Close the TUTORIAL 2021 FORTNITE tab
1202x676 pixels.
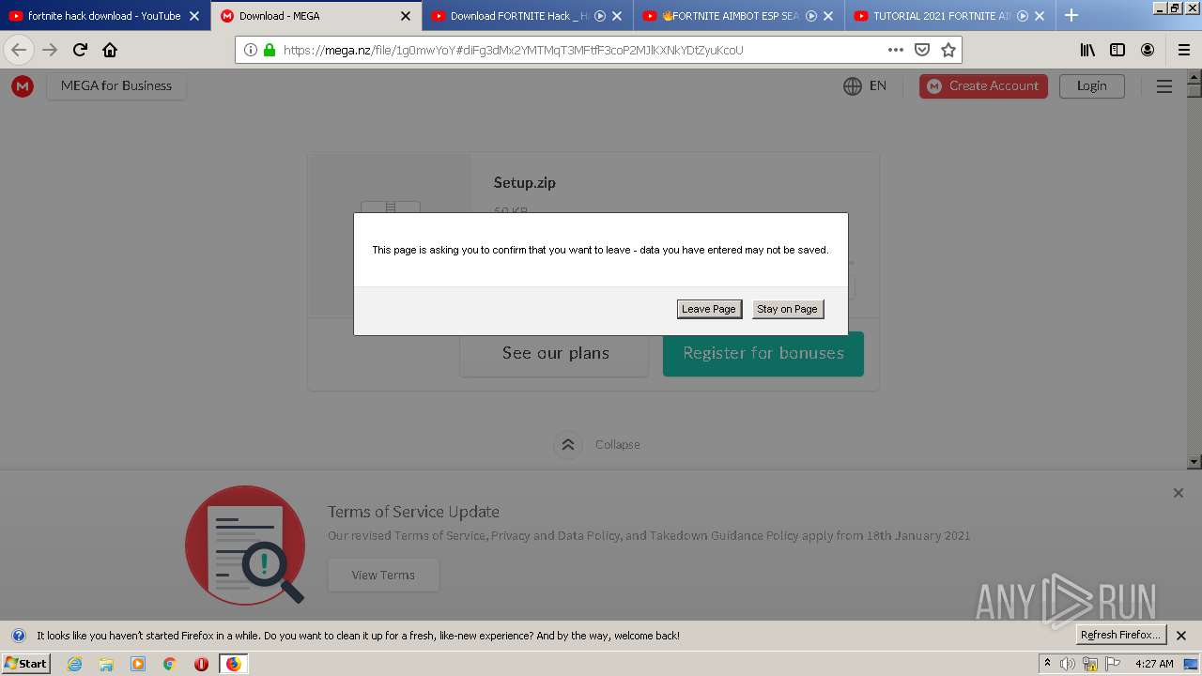click(x=1040, y=16)
